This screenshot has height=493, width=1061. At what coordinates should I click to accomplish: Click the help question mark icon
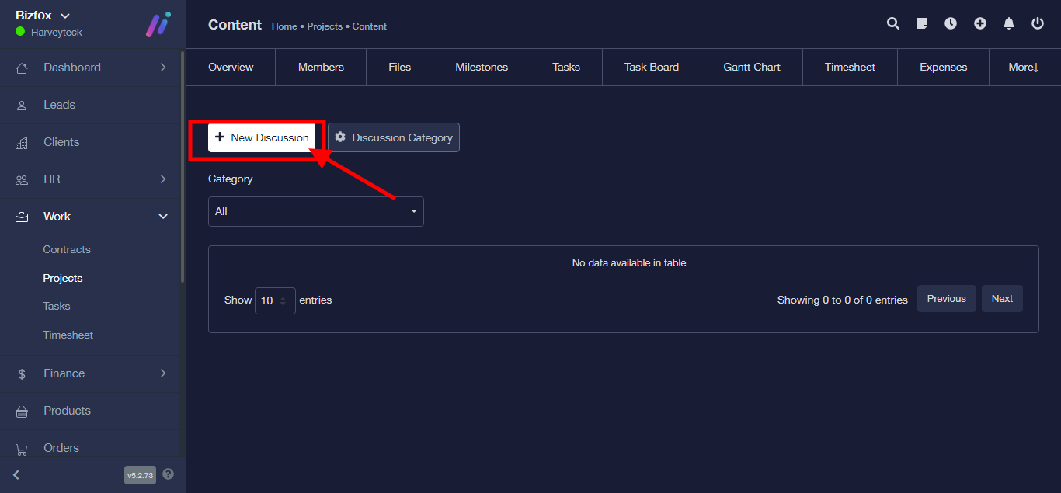coord(169,474)
